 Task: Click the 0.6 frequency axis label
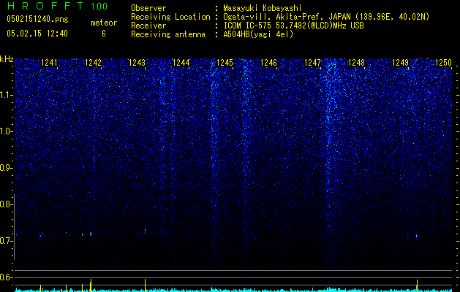6,277
